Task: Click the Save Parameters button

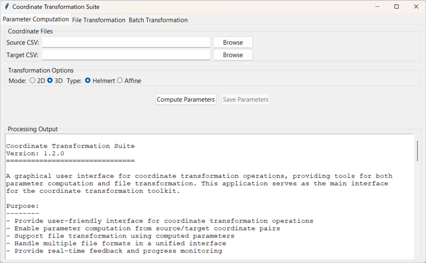Action: pos(245,99)
